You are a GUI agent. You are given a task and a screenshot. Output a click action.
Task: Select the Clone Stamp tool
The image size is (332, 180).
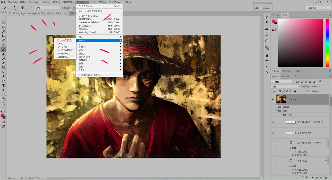4,54
